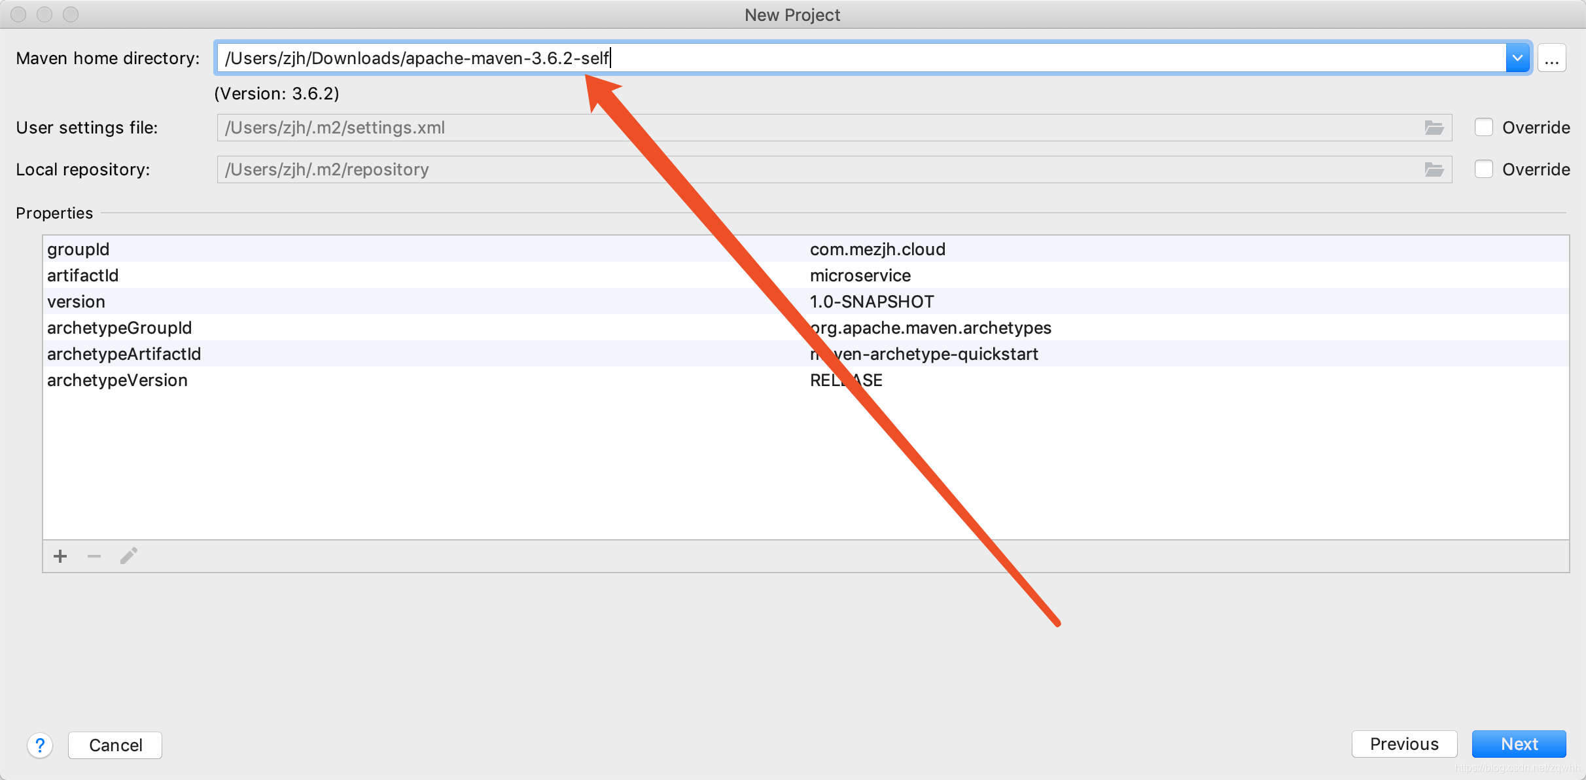Click the remove property minus icon
Image resolution: width=1586 pixels, height=780 pixels.
[x=94, y=556]
